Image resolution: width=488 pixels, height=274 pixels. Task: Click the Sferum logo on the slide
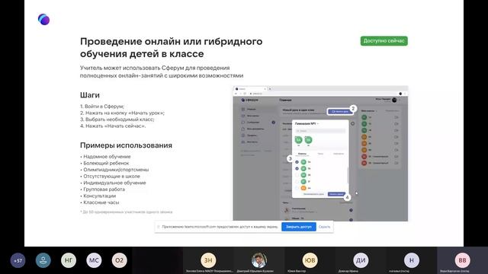tap(44, 19)
